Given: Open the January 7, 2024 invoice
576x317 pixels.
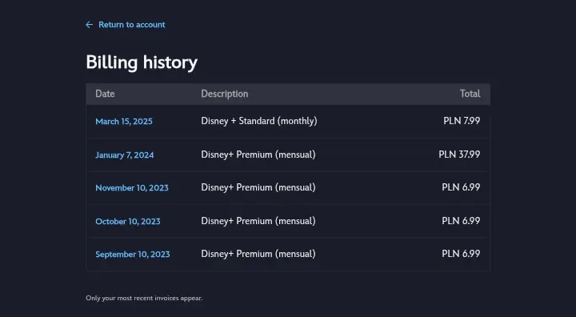Looking at the screenshot, I should click(x=125, y=154).
